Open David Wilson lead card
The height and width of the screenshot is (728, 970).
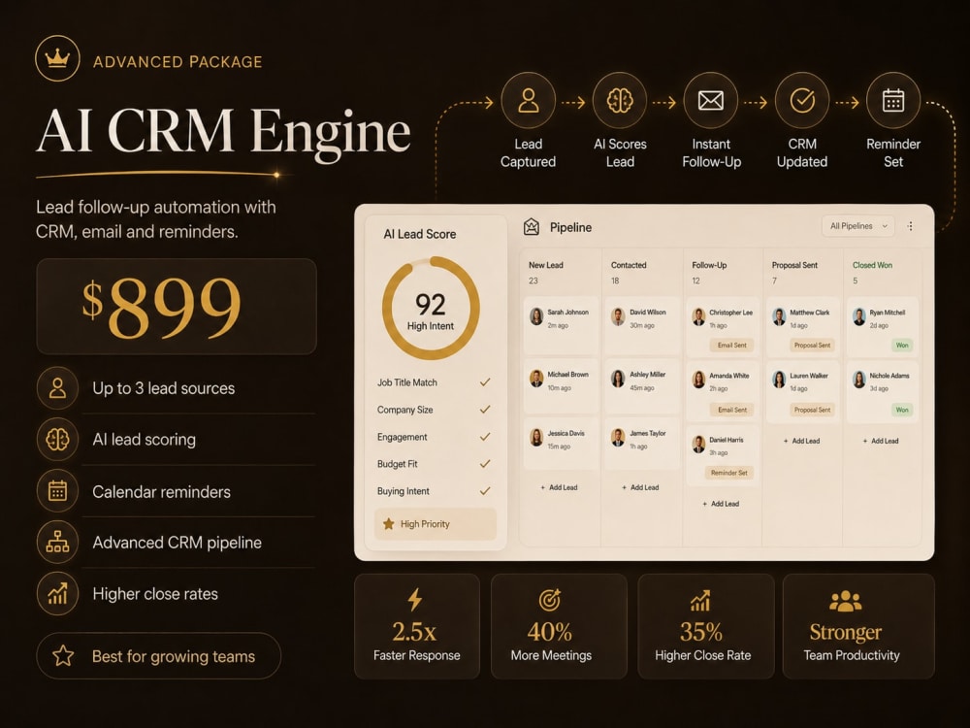pyautogui.click(x=642, y=325)
